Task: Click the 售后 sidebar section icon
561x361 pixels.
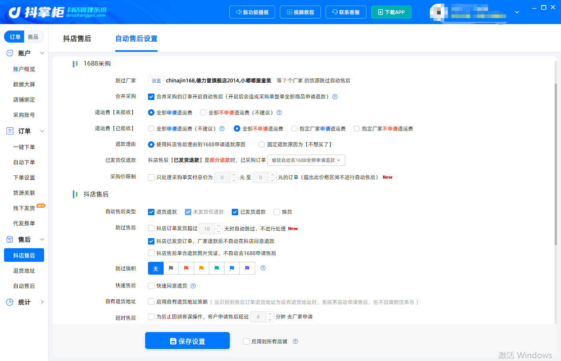Action: (10, 239)
